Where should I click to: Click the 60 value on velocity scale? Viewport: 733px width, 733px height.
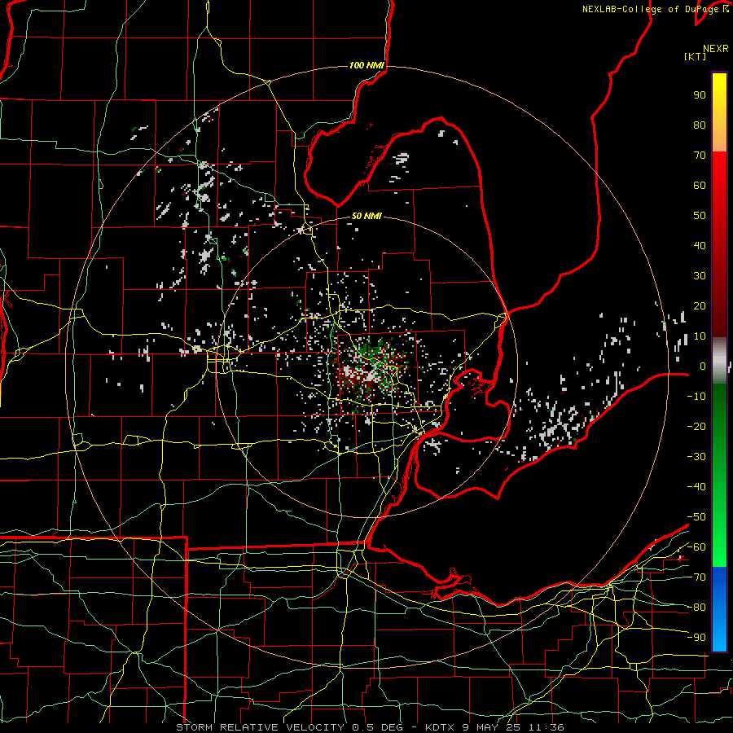(700, 186)
